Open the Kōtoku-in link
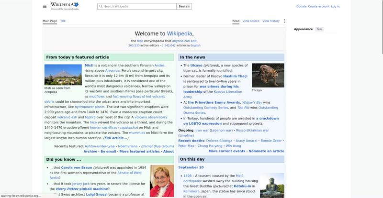The height and width of the screenshot is (198, 383). pyautogui.click(x=242, y=186)
